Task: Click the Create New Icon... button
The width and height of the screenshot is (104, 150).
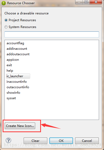Action: point(20,126)
